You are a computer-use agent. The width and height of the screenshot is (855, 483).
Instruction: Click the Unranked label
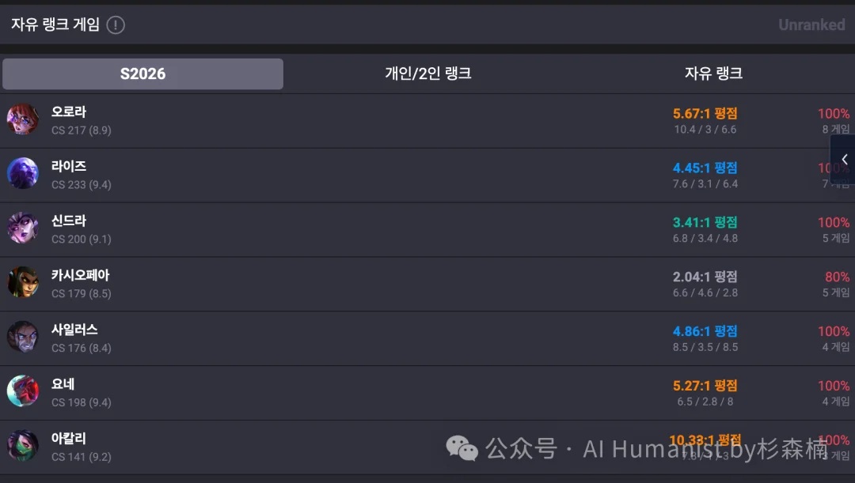[x=811, y=25]
